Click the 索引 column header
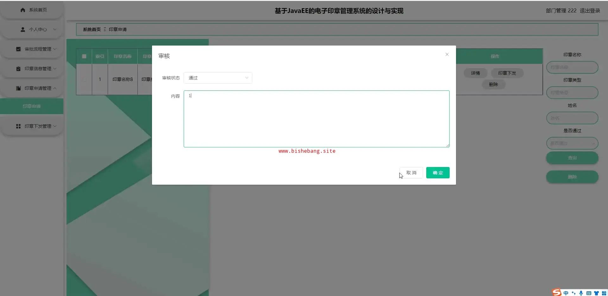608x296 pixels. (100, 56)
